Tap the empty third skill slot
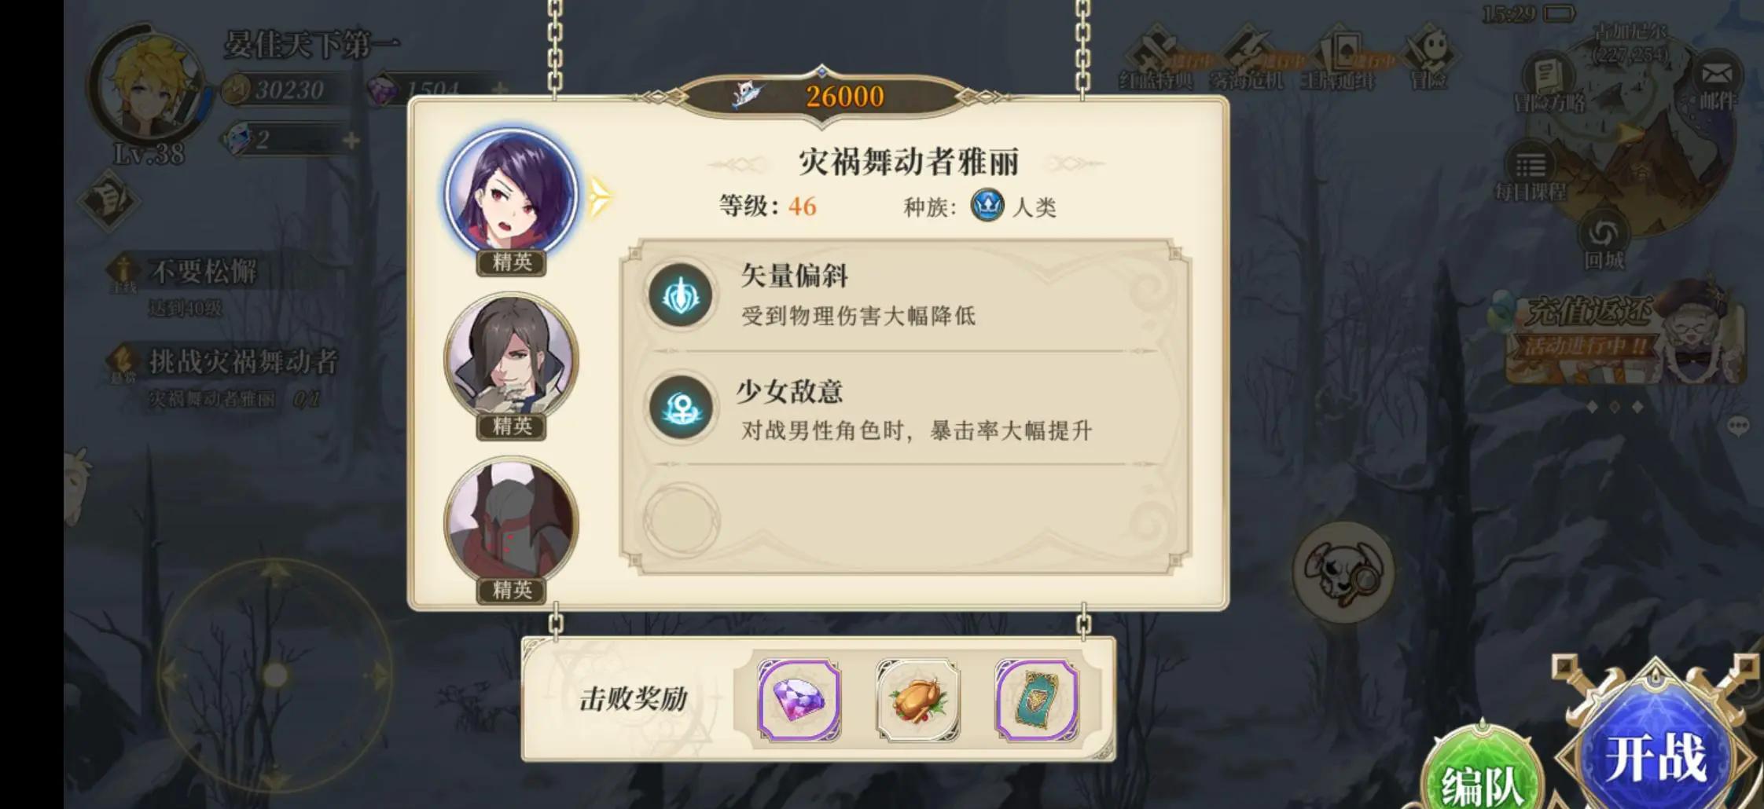Screen dimensions: 1764x809 (681, 521)
